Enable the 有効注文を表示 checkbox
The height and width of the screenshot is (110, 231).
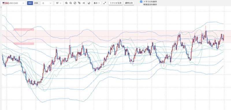pos(141,5)
